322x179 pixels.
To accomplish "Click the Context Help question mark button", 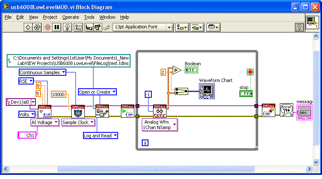I will 299,27.
